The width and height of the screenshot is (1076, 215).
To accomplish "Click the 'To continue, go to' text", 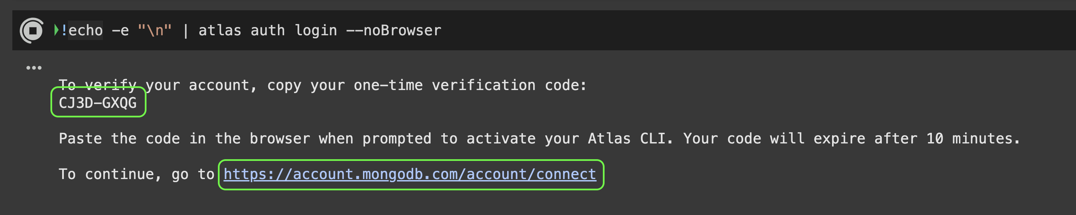I will [x=137, y=174].
